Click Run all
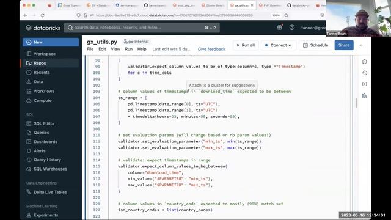 (x=246, y=45)
